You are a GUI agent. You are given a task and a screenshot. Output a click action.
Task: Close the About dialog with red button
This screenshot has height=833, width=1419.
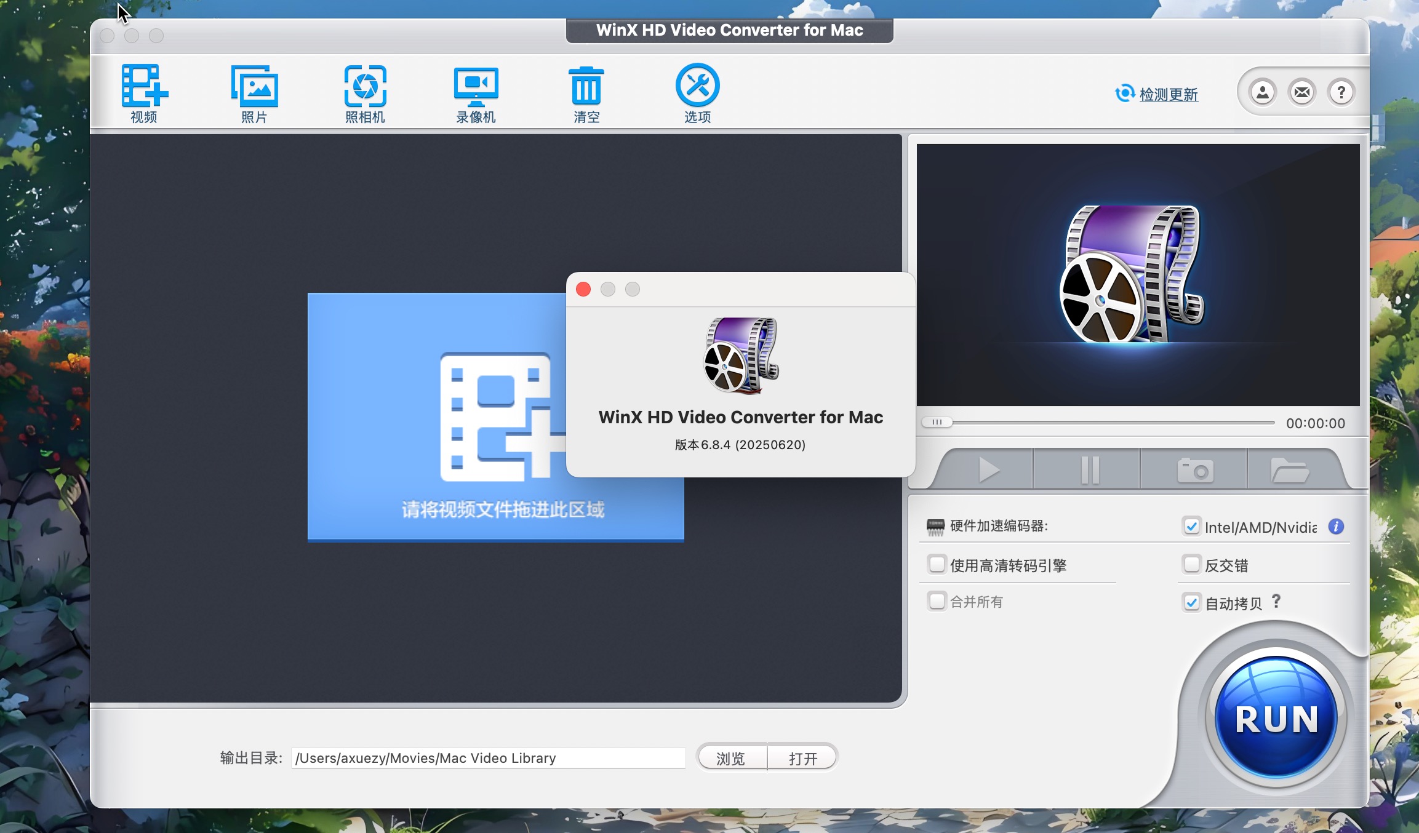pyautogui.click(x=583, y=289)
